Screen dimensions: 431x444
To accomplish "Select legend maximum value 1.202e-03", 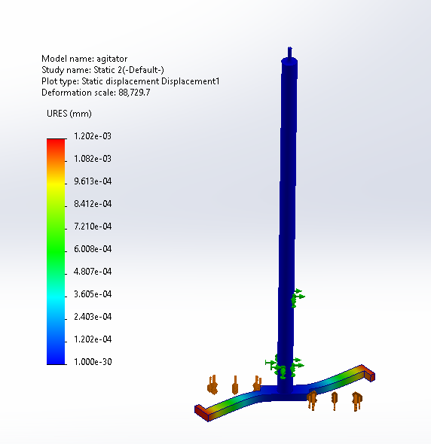I will [x=93, y=136].
